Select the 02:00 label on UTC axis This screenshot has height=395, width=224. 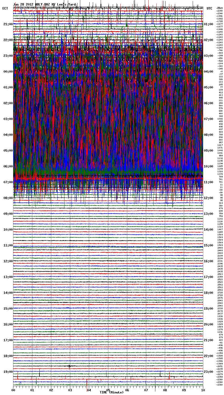click(x=208, y=40)
